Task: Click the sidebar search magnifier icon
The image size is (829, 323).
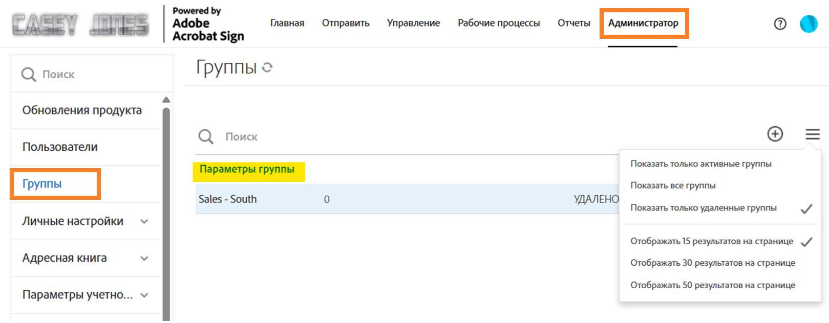Action: pyautogui.click(x=29, y=75)
